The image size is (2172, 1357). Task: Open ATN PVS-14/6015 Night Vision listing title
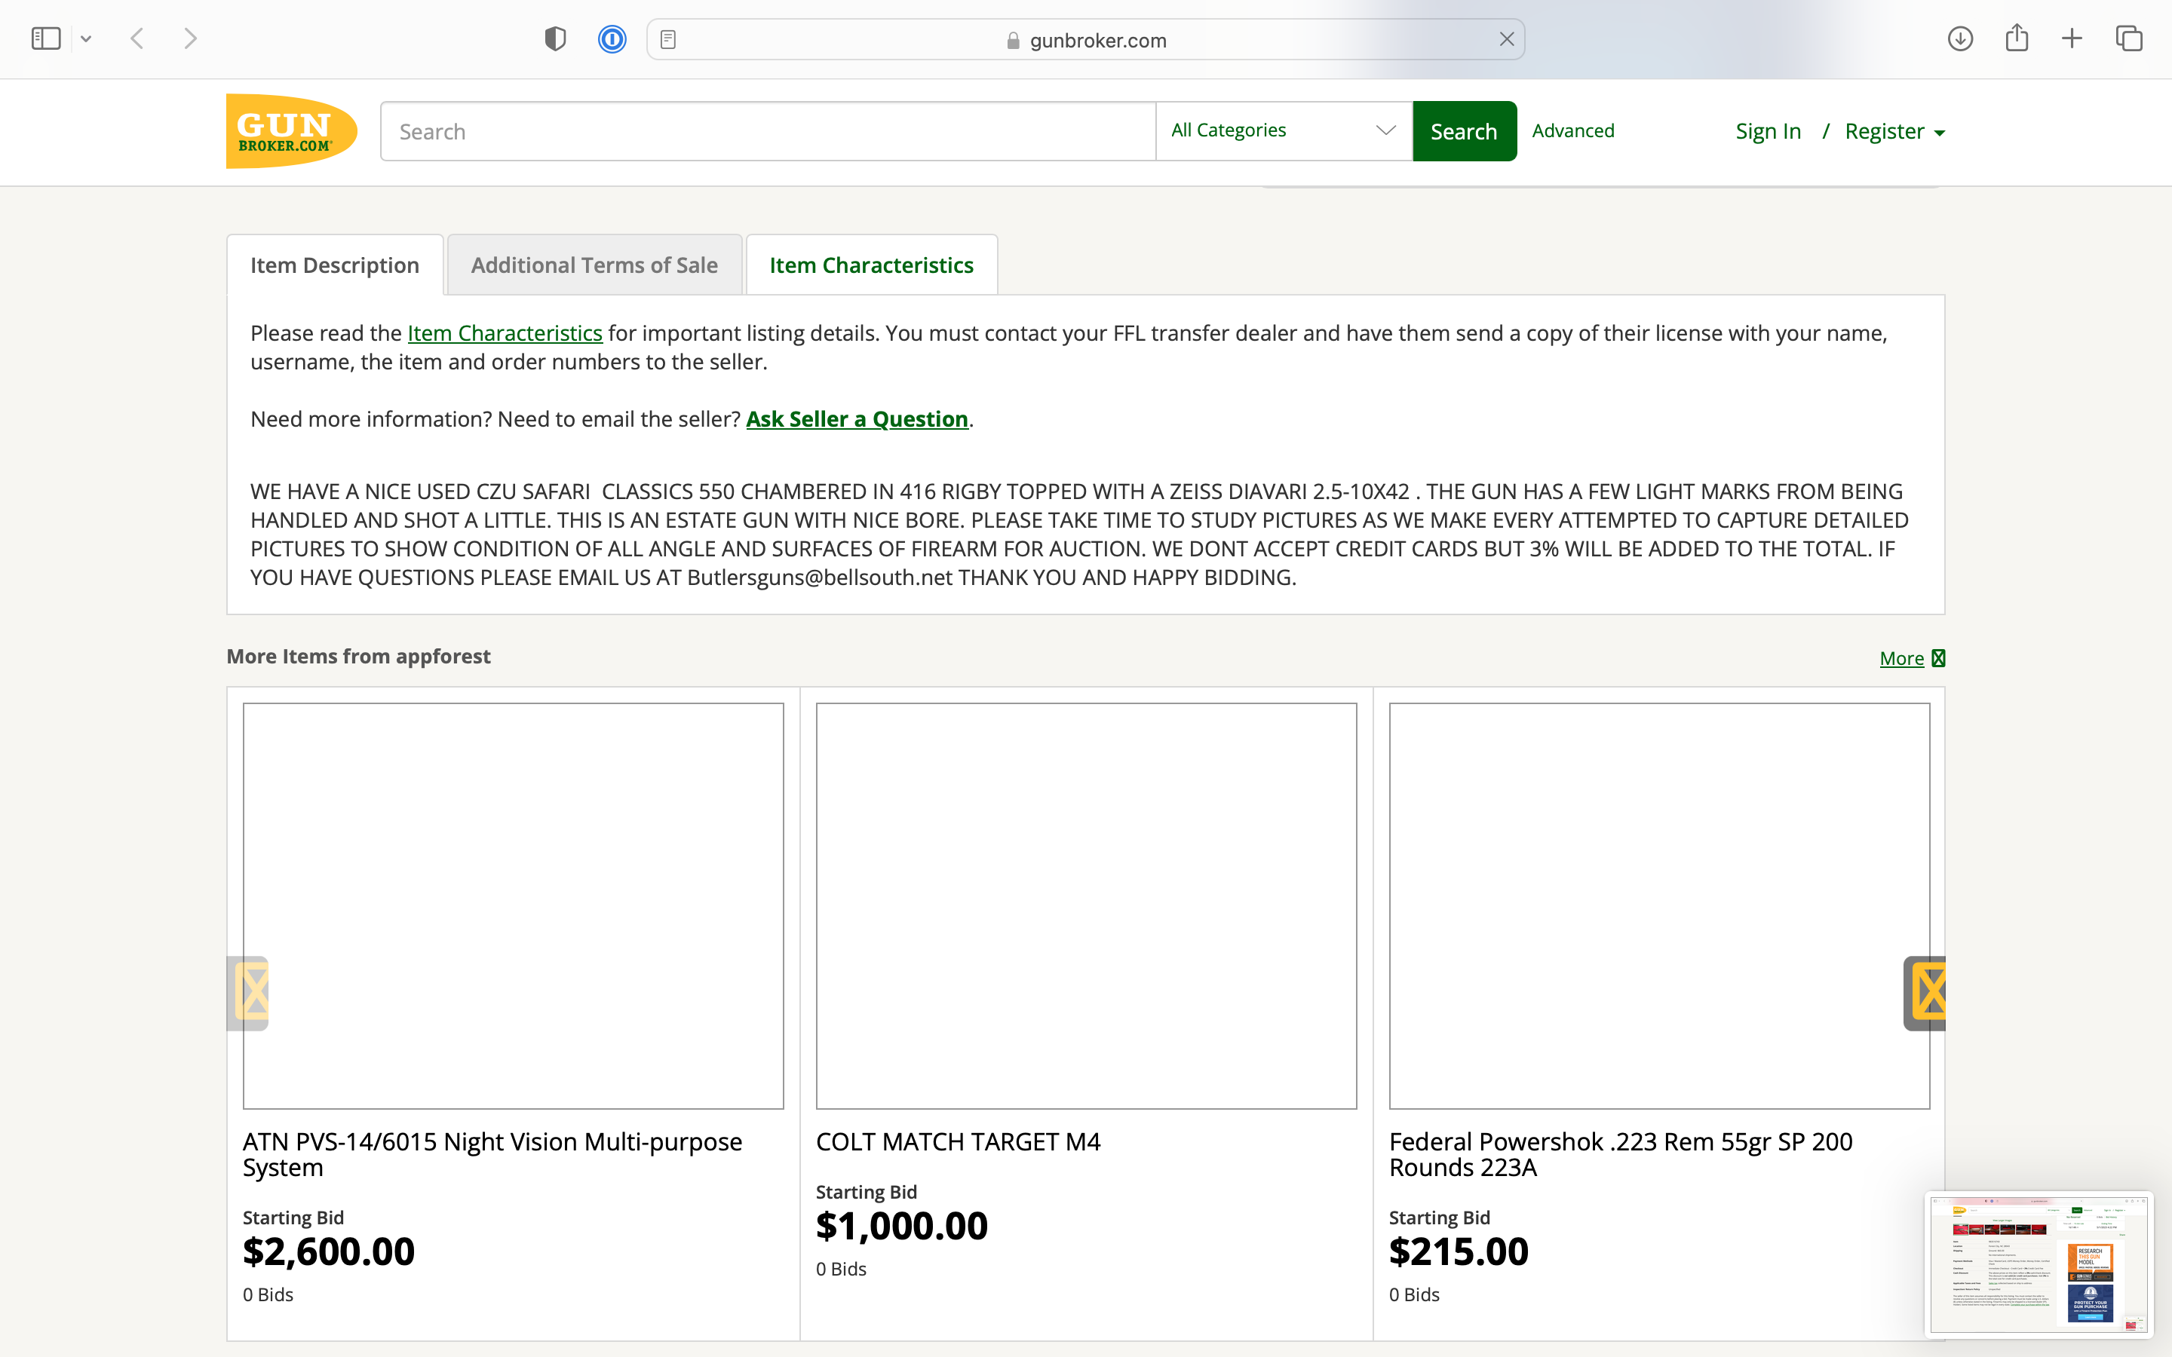click(x=492, y=1154)
